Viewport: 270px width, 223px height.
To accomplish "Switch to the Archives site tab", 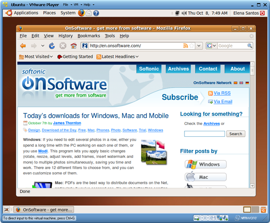I will pyautogui.click(x=178, y=69).
